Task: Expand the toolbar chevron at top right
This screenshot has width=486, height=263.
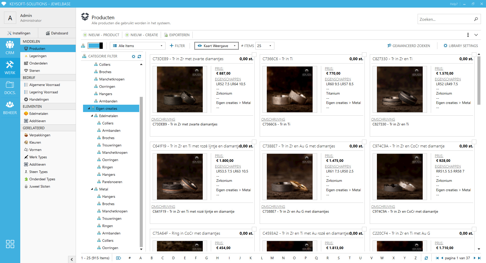Action: [x=476, y=35]
